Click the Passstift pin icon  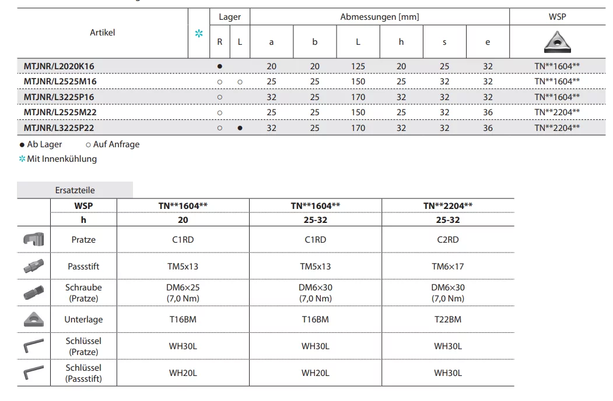pyautogui.click(x=33, y=266)
